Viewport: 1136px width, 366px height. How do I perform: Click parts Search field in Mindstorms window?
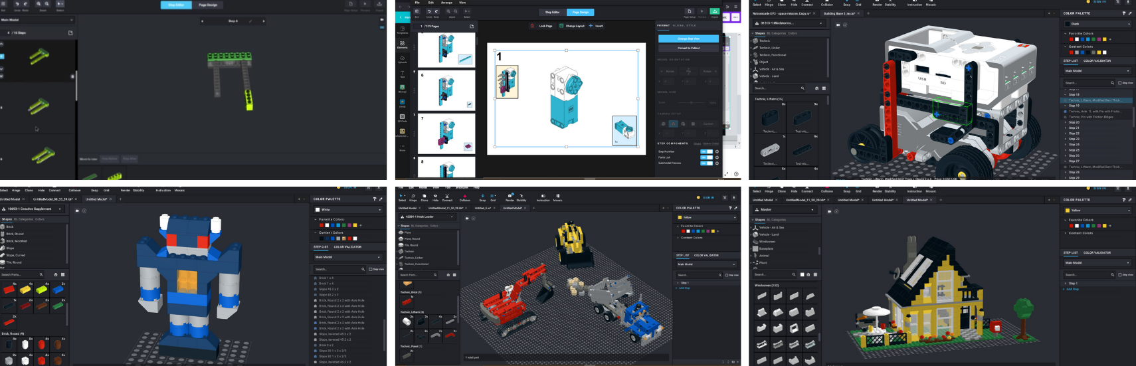click(778, 88)
